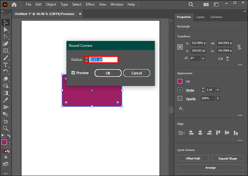Image resolution: width=248 pixels, height=176 pixels.
Task: Uncheck the Preview checkbox
Action: [73, 73]
